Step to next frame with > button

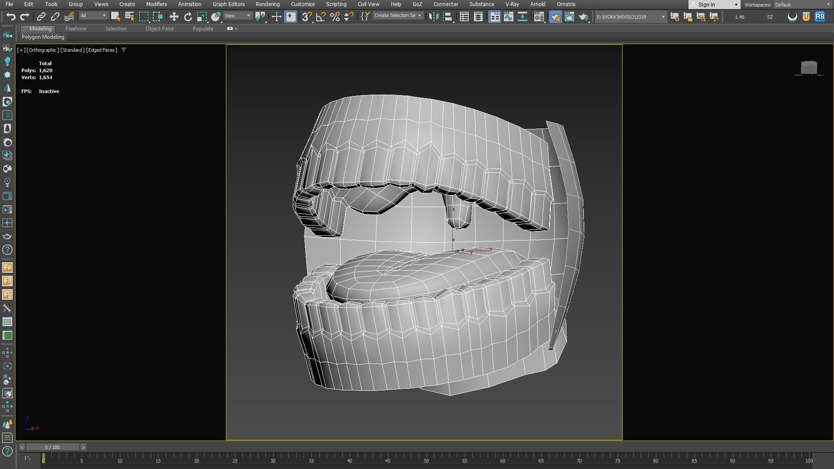(x=83, y=447)
